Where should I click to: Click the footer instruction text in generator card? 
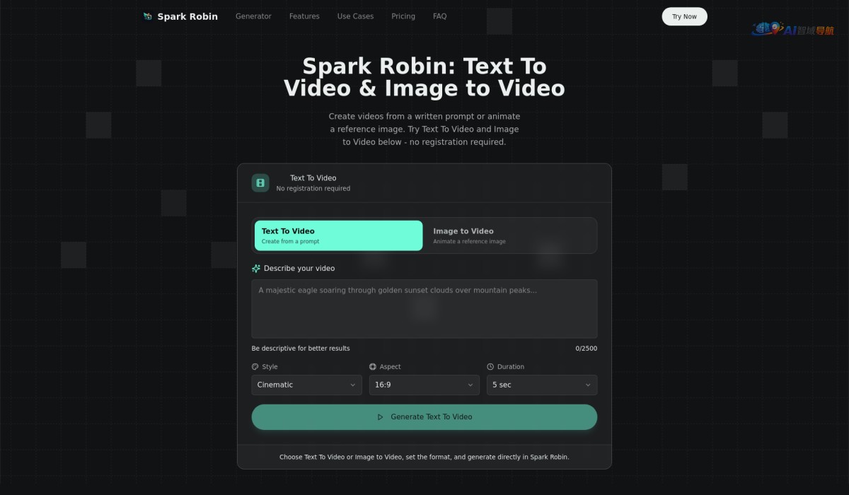point(424,457)
